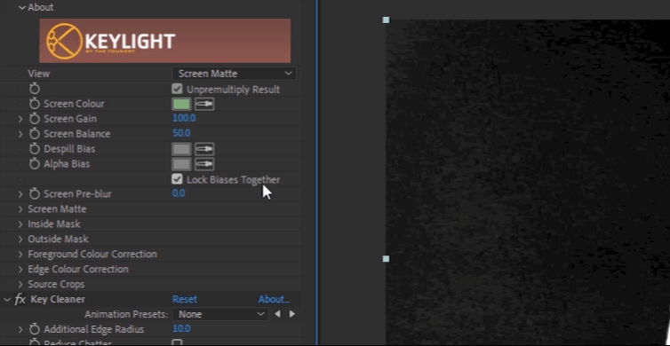The width and height of the screenshot is (670, 346).
Task: Open Key Cleaner About link
Action: pyautogui.click(x=274, y=300)
